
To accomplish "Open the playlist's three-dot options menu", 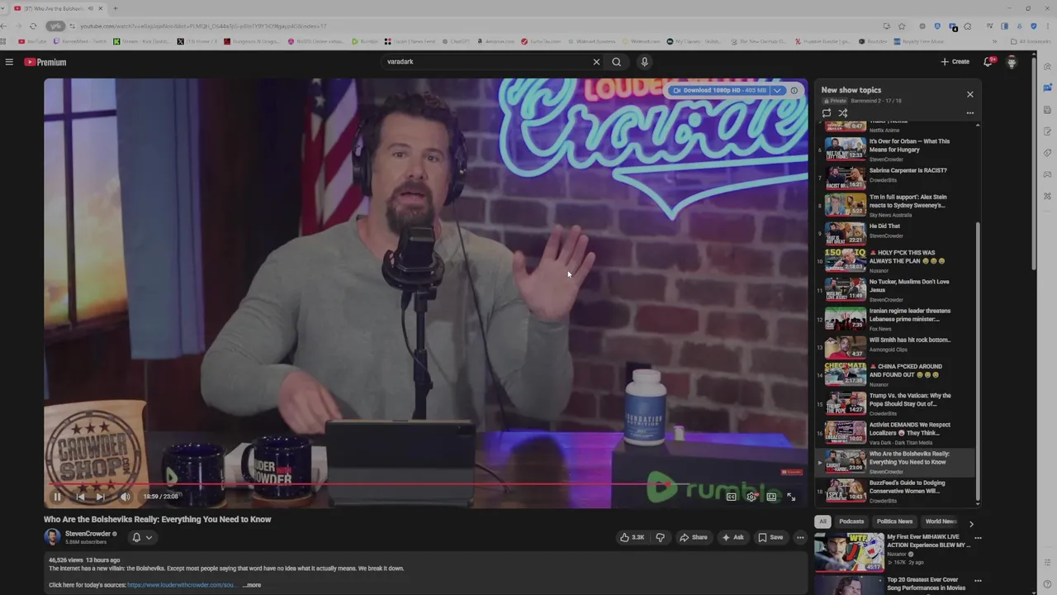I will [970, 113].
